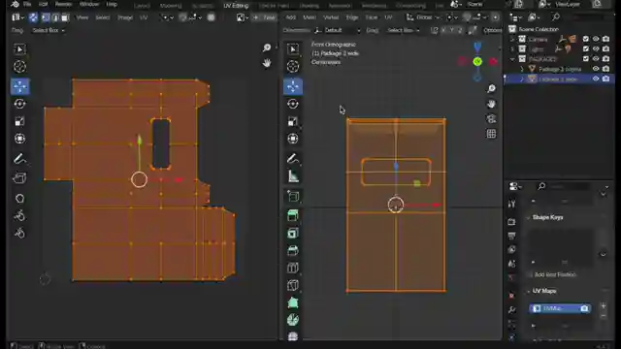This screenshot has width=621, height=349.
Task: Select the Cursor tool in the UV editor toolbar
Action: pyautogui.click(x=19, y=67)
